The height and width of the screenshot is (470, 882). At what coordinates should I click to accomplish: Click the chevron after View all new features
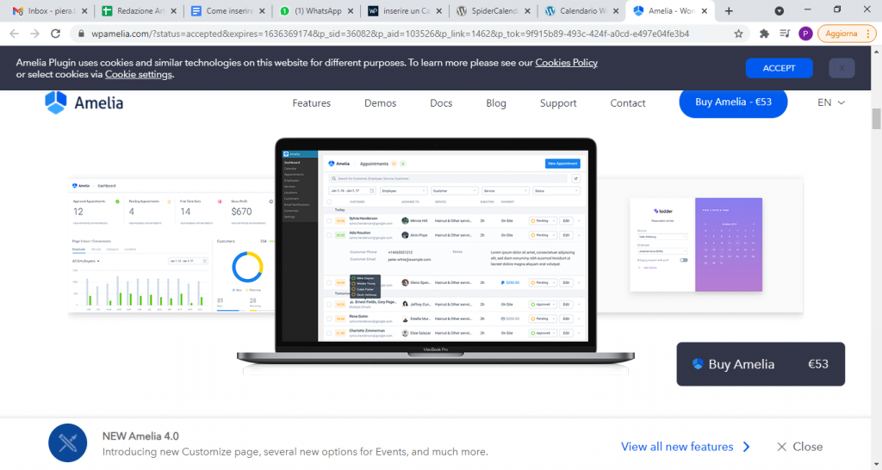coord(747,447)
